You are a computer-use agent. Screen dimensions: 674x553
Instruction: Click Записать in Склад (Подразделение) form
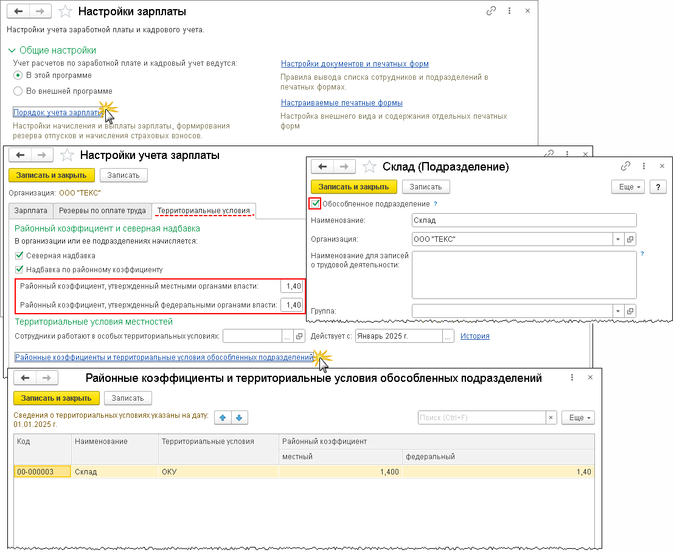(x=426, y=187)
